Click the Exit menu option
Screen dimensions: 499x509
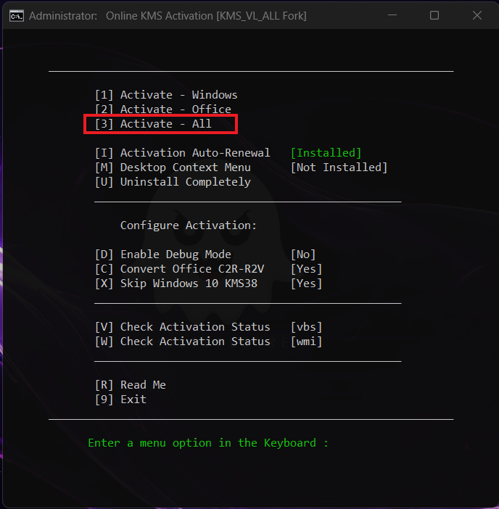coord(120,400)
